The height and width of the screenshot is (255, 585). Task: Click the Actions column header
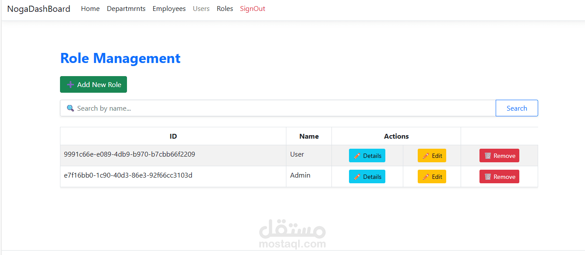396,136
